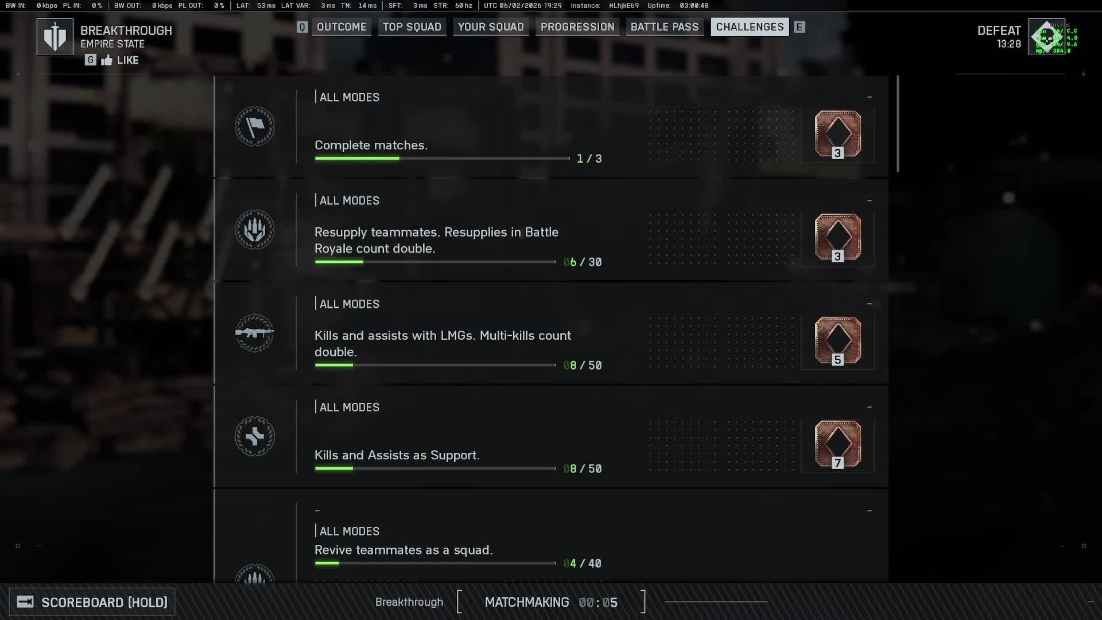This screenshot has width=1102, height=620.
Task: Hold the Scoreboard button
Action: (x=92, y=602)
